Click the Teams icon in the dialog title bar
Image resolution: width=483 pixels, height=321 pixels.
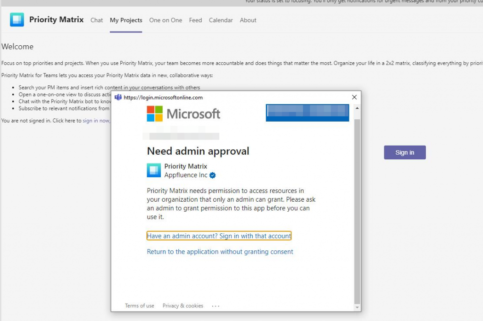click(x=118, y=97)
